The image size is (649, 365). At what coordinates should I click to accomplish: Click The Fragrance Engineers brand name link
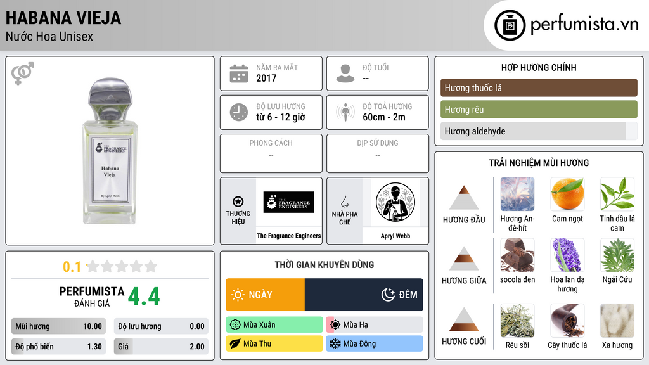[x=289, y=236]
